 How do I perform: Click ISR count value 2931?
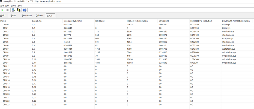coord(98,59)
